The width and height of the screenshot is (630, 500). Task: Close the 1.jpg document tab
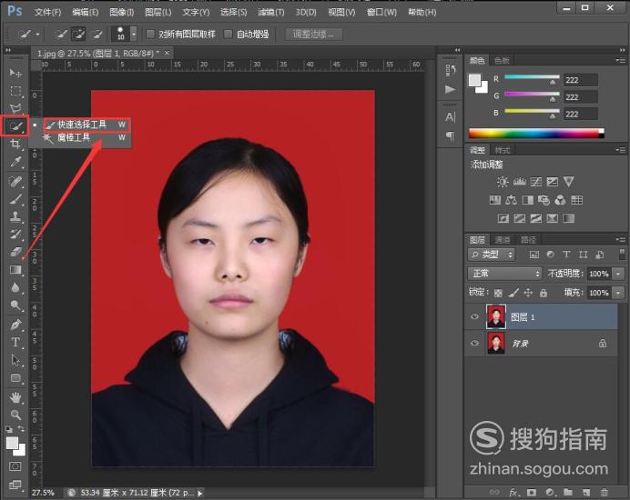[167, 53]
